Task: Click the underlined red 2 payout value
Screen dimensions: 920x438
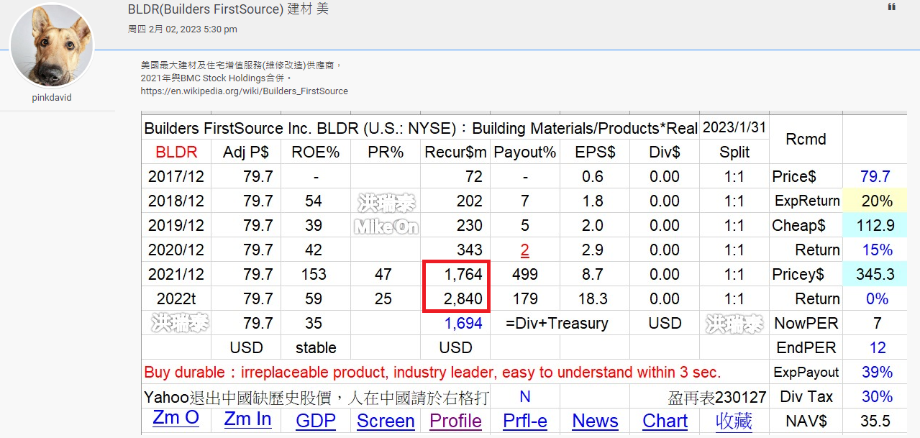Action: (x=525, y=250)
